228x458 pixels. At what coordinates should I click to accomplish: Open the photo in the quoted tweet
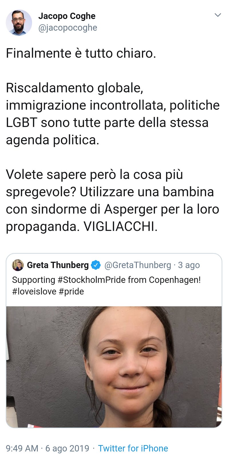coord(114,367)
